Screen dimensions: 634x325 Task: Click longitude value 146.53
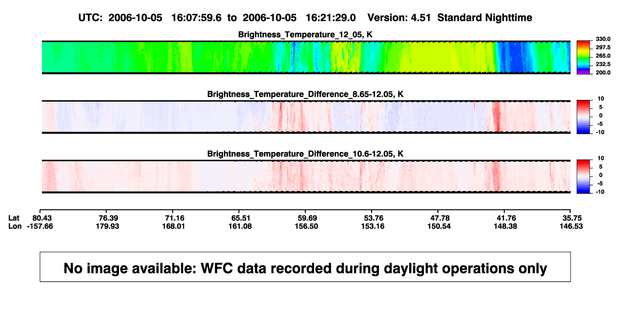[571, 226]
